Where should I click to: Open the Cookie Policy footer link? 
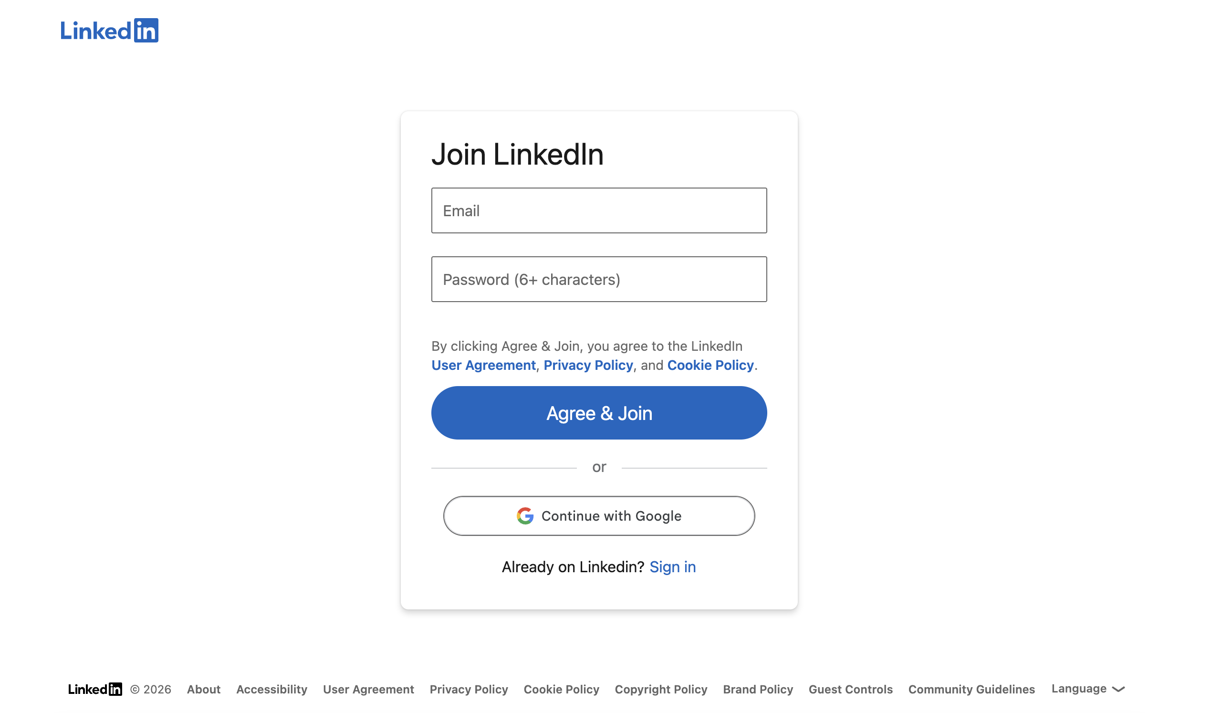tap(561, 689)
